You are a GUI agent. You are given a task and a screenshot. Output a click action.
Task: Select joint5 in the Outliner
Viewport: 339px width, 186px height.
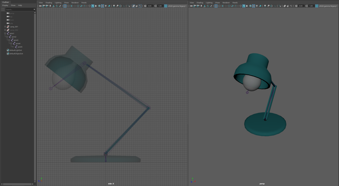click(x=20, y=47)
